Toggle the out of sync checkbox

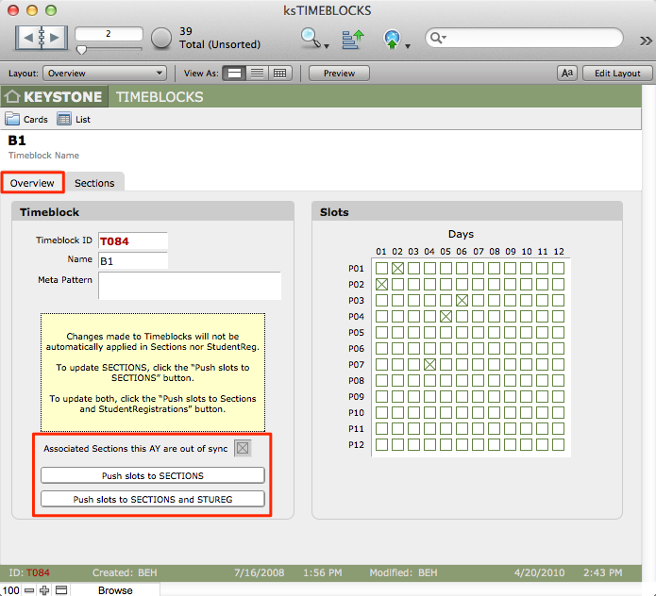click(243, 448)
